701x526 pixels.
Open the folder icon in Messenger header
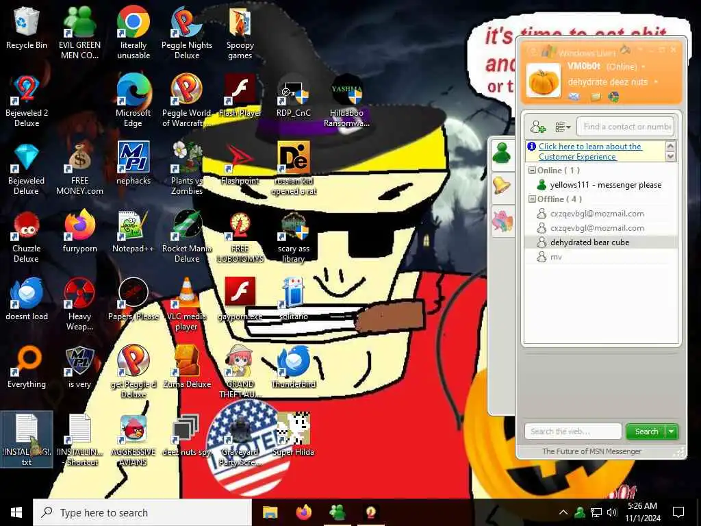click(596, 96)
